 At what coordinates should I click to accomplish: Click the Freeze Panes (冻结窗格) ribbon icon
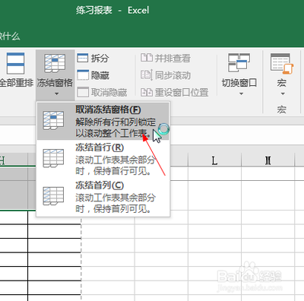pos(55,63)
